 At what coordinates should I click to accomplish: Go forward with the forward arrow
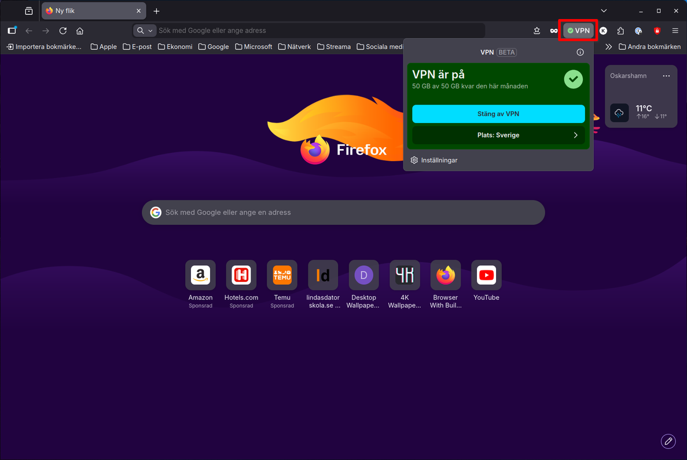pos(46,31)
